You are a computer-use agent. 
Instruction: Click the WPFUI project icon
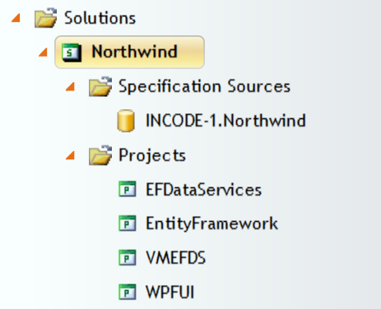click(x=128, y=292)
